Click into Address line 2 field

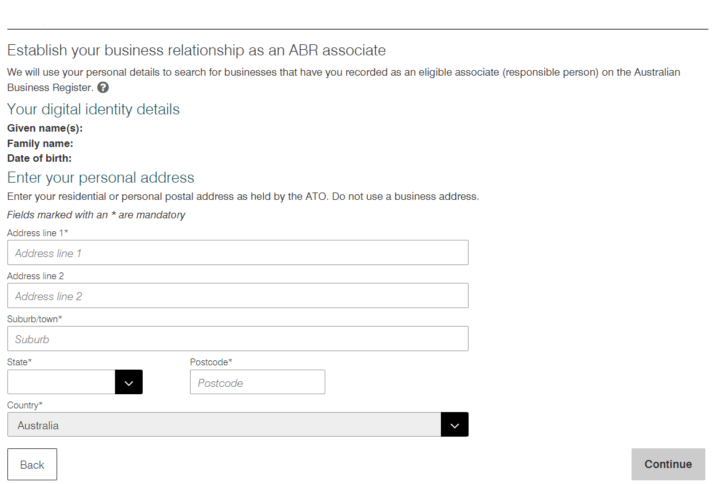(x=237, y=296)
